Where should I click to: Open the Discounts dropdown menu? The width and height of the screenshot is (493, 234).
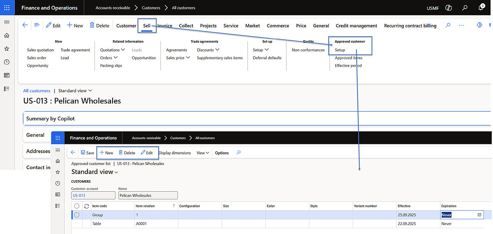[208, 50]
